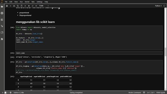Screen dimensions: 167x94
Task: Cut the selected cell with scissors icon
Action: point(14,6)
